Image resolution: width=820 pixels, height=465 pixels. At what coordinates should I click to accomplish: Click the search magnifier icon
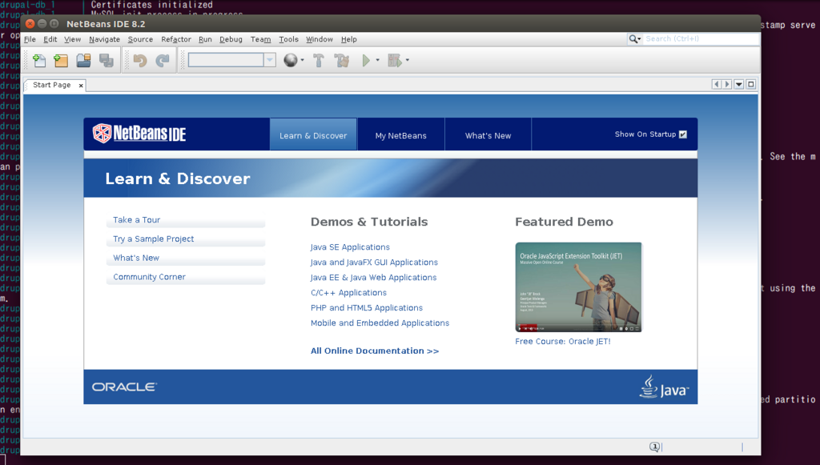pos(634,38)
